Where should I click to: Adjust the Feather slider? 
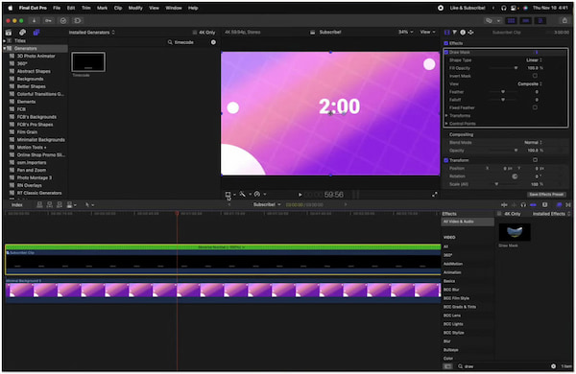coord(503,92)
